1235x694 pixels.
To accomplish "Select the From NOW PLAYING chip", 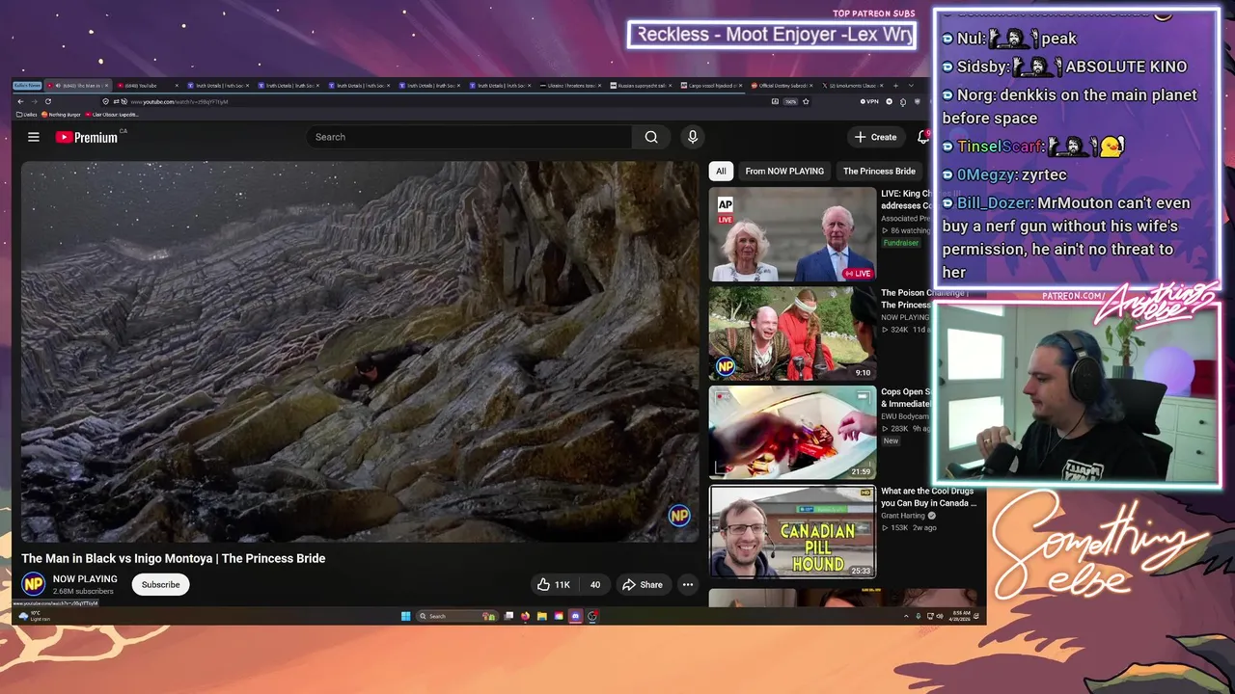I will pos(784,171).
